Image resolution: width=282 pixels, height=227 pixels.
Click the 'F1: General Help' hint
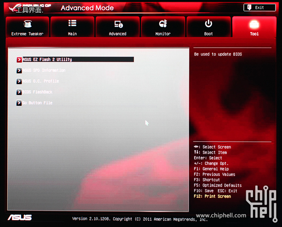point(211,169)
